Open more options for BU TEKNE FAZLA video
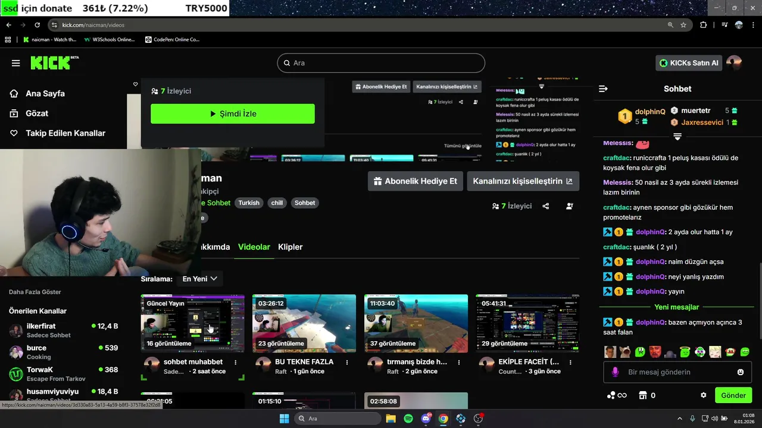762x428 pixels. click(x=348, y=362)
